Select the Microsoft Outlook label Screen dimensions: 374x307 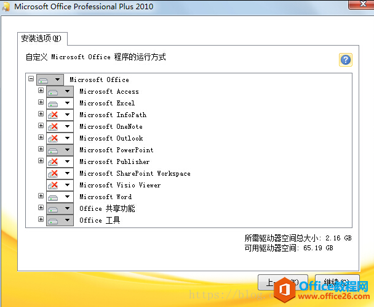pos(111,138)
